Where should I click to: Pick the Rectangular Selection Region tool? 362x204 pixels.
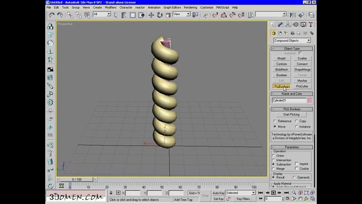point(132,15)
